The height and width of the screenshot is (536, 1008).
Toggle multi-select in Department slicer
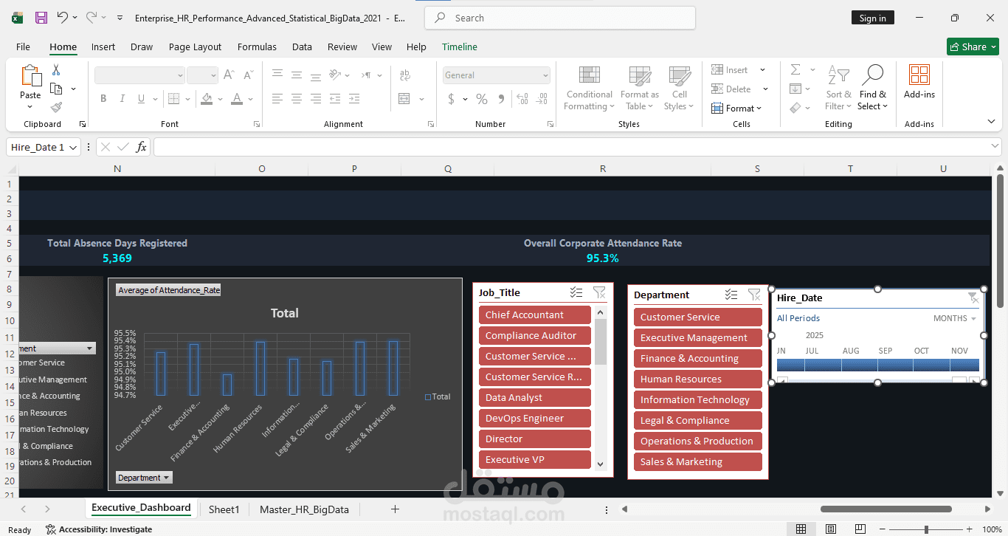coord(731,295)
